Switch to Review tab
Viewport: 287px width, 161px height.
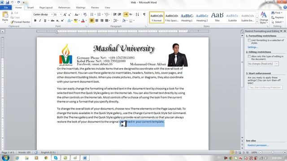tap(95, 8)
